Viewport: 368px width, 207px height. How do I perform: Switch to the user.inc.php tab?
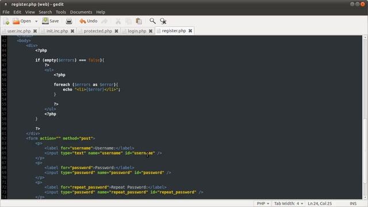[19, 31]
